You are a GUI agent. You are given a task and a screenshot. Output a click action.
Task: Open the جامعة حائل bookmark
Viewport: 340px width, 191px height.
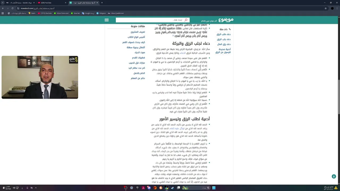(16, 13)
